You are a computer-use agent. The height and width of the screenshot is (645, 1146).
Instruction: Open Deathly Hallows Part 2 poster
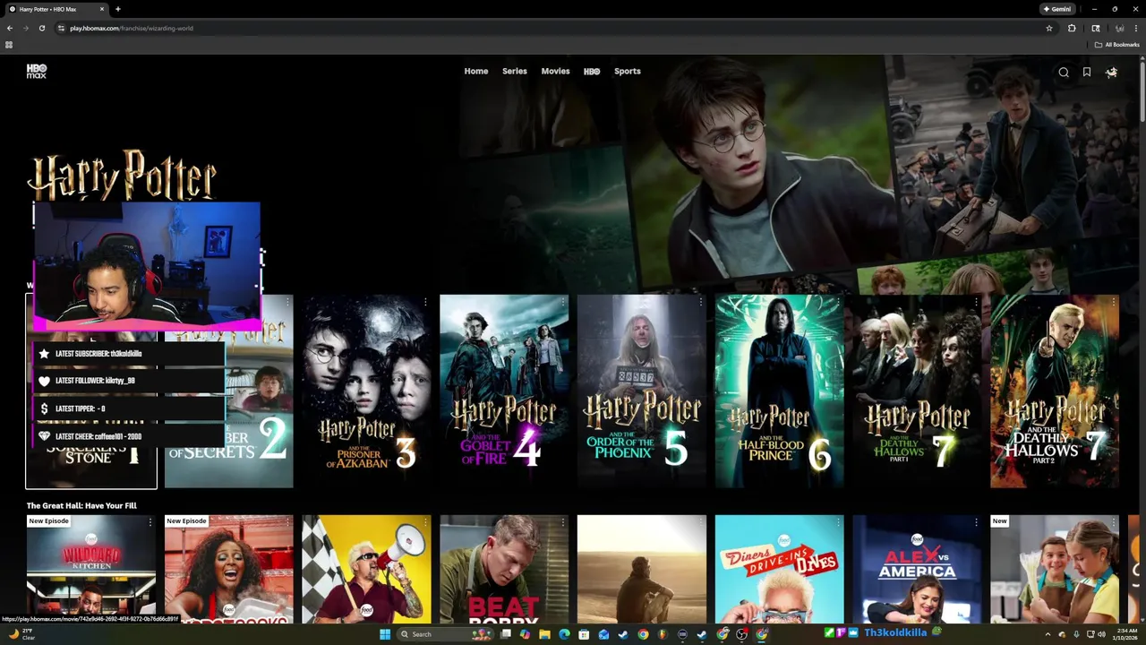pyautogui.click(x=1055, y=391)
